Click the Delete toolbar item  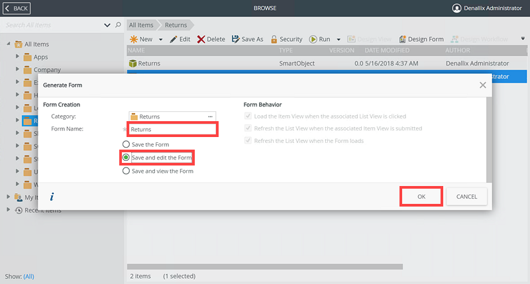(x=211, y=39)
